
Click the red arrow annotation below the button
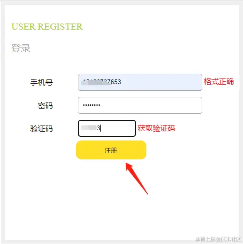(x=137, y=178)
